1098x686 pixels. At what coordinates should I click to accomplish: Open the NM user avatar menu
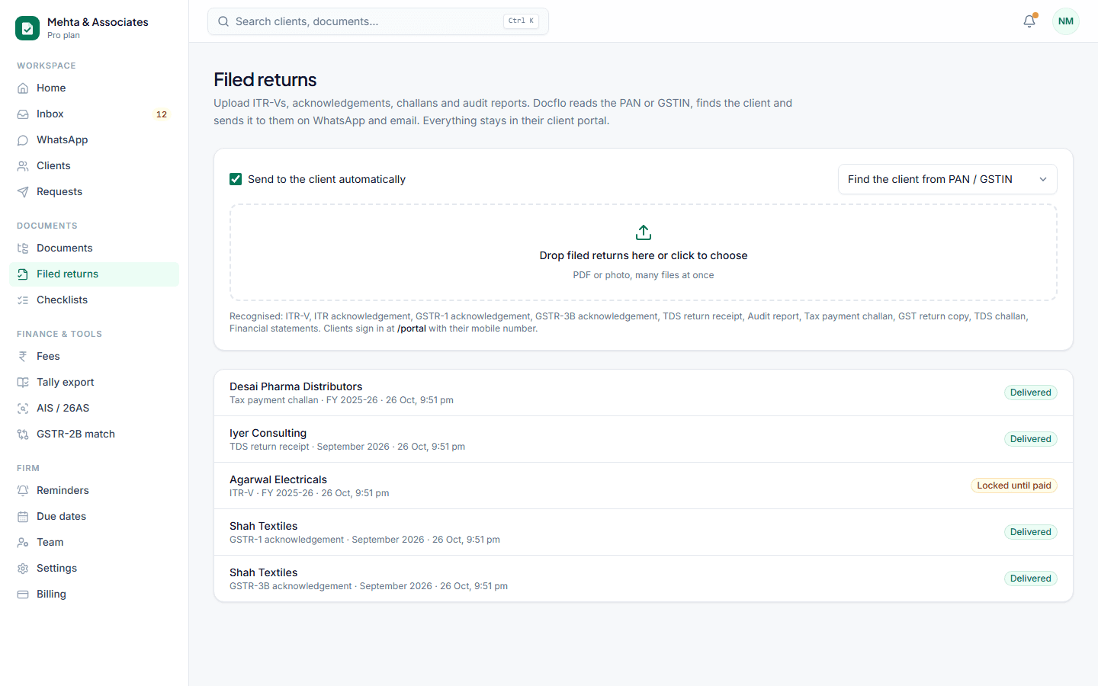1066,21
